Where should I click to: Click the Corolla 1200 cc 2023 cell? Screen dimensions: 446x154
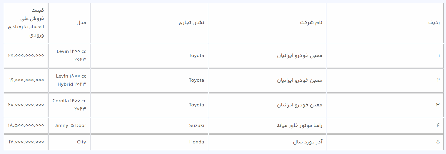pyautogui.click(x=69, y=105)
